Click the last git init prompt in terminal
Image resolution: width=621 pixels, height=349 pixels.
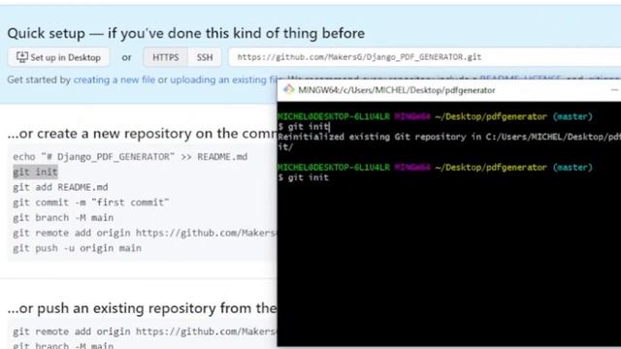tap(304, 177)
